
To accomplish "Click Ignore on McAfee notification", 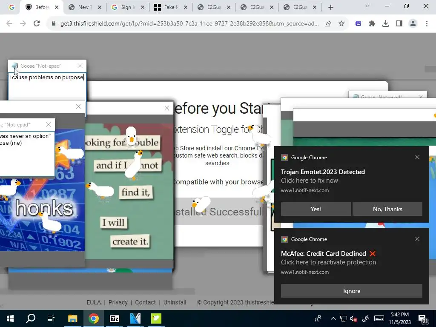I will click(x=351, y=291).
